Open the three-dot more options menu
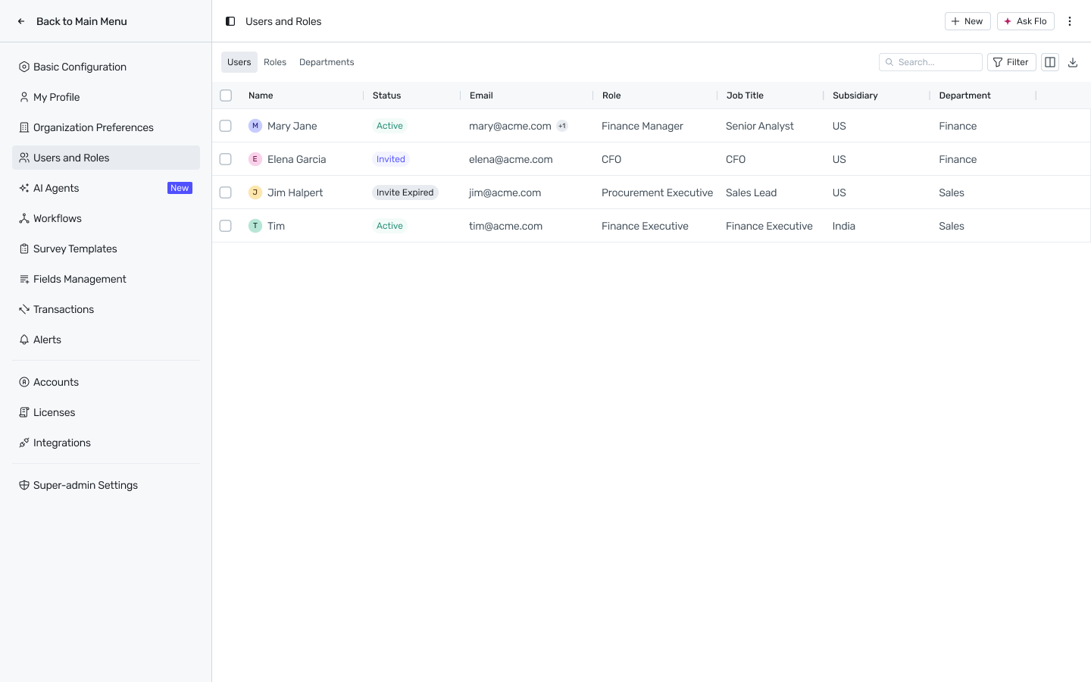The width and height of the screenshot is (1091, 682). 1070,21
